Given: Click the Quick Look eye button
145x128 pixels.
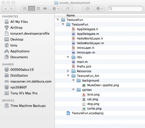Looking at the screenshot, I should (87, 9).
